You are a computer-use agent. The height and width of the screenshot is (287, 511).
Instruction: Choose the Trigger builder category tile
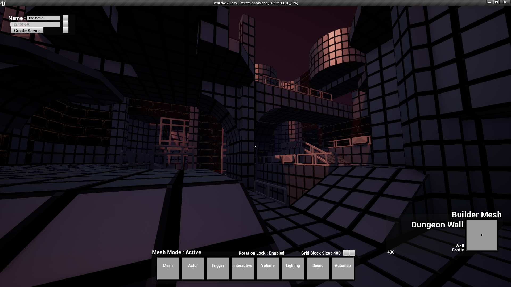pyautogui.click(x=218, y=268)
